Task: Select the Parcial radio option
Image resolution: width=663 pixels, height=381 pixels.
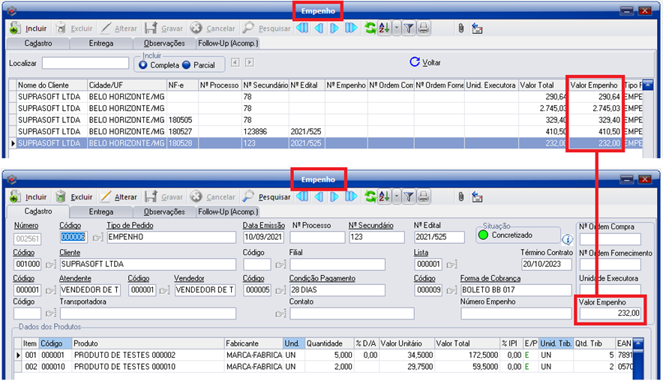Action: pos(186,65)
